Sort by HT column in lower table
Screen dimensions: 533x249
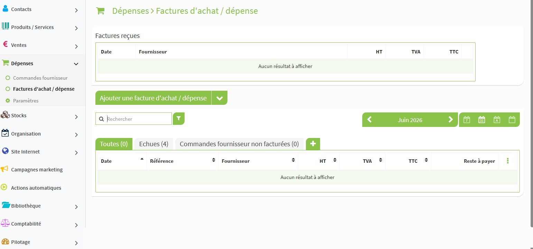click(x=319, y=161)
